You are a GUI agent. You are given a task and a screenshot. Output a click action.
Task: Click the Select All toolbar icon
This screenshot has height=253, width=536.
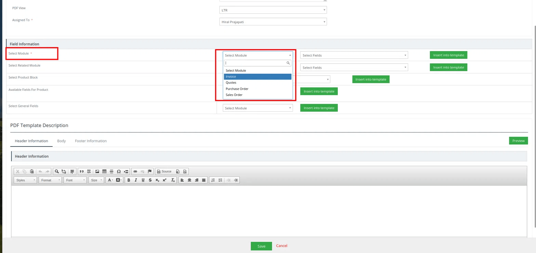coord(72,171)
